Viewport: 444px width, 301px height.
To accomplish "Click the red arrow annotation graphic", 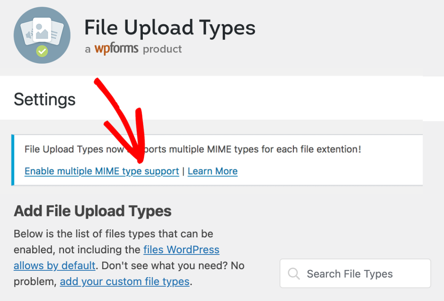I will point(119,123).
